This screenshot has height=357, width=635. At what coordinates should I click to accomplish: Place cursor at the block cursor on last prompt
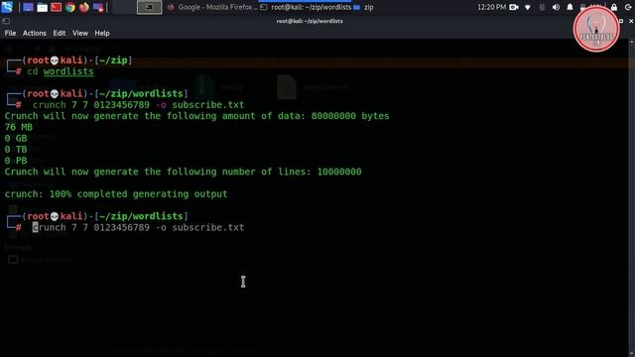pyautogui.click(x=36, y=227)
